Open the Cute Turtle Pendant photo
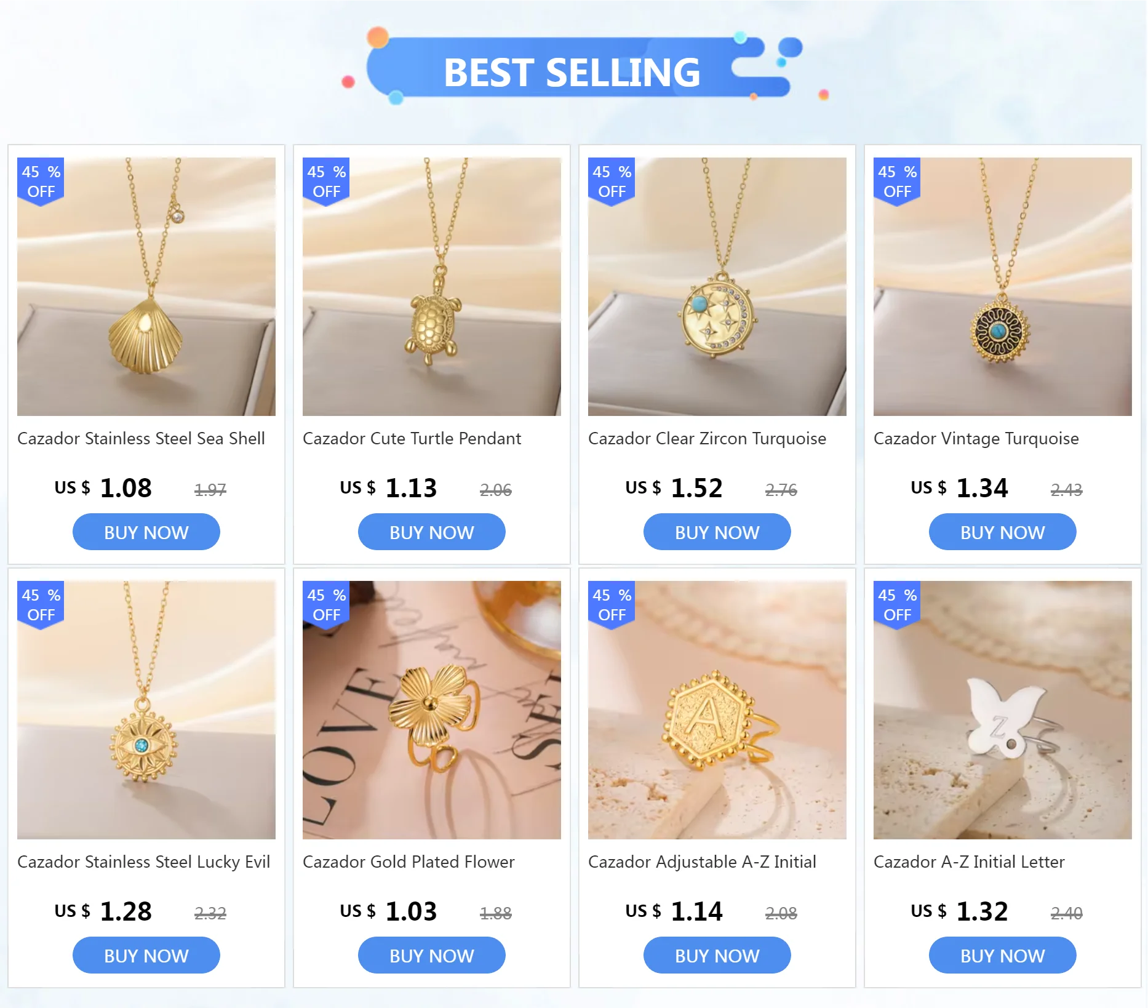The height and width of the screenshot is (1008, 1148). 432,287
